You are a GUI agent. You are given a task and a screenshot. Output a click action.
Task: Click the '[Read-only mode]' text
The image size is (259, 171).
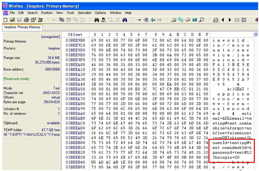[16, 79]
